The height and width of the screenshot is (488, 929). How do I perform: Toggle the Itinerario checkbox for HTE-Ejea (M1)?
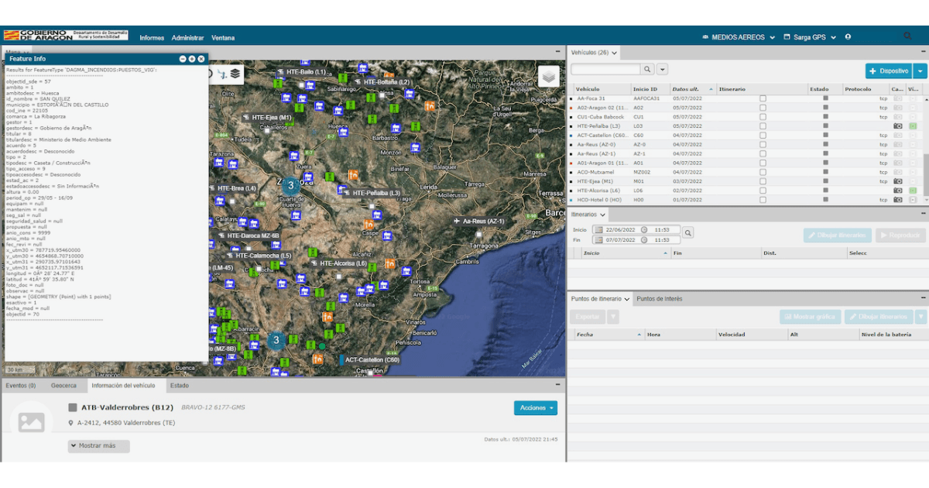pyautogui.click(x=763, y=180)
